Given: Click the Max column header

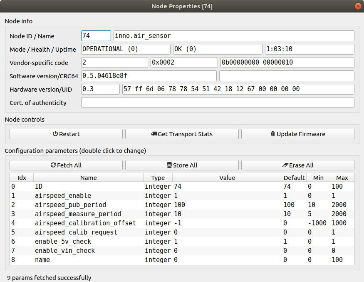Looking at the screenshot, I should (342, 177).
